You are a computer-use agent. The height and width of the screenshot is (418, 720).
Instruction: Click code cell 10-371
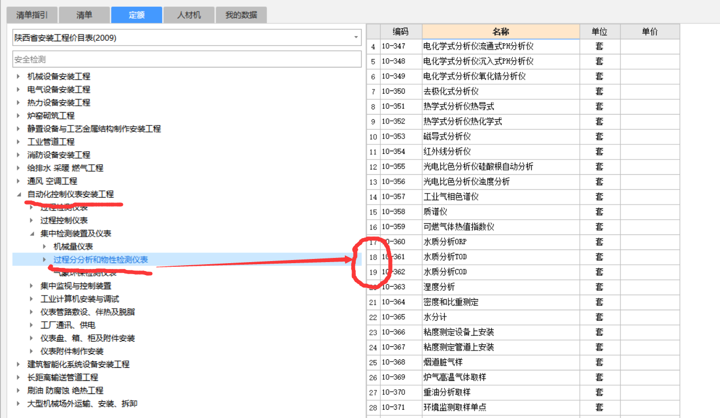point(401,408)
